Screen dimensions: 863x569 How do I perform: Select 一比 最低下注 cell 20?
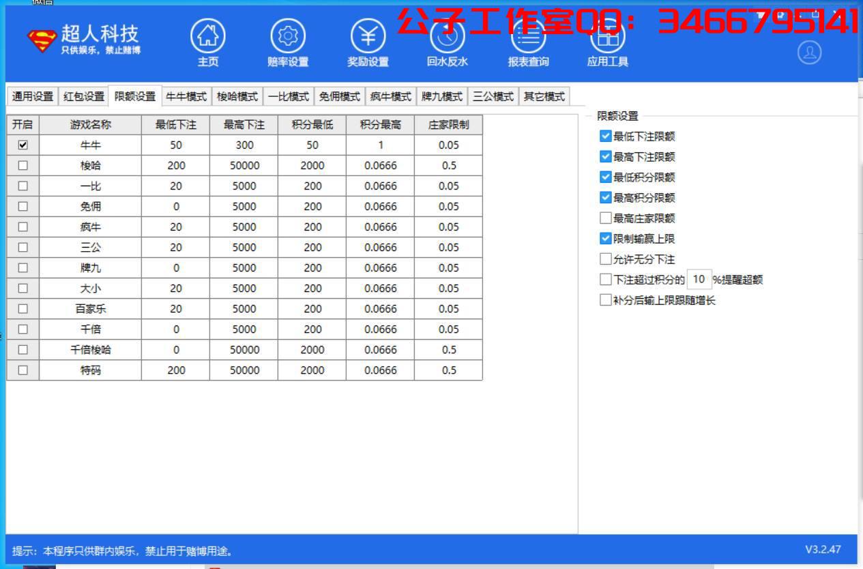point(176,186)
